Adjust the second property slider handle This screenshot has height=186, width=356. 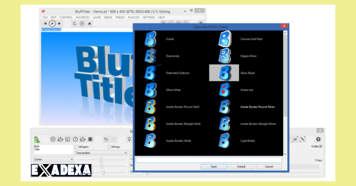tap(102, 166)
